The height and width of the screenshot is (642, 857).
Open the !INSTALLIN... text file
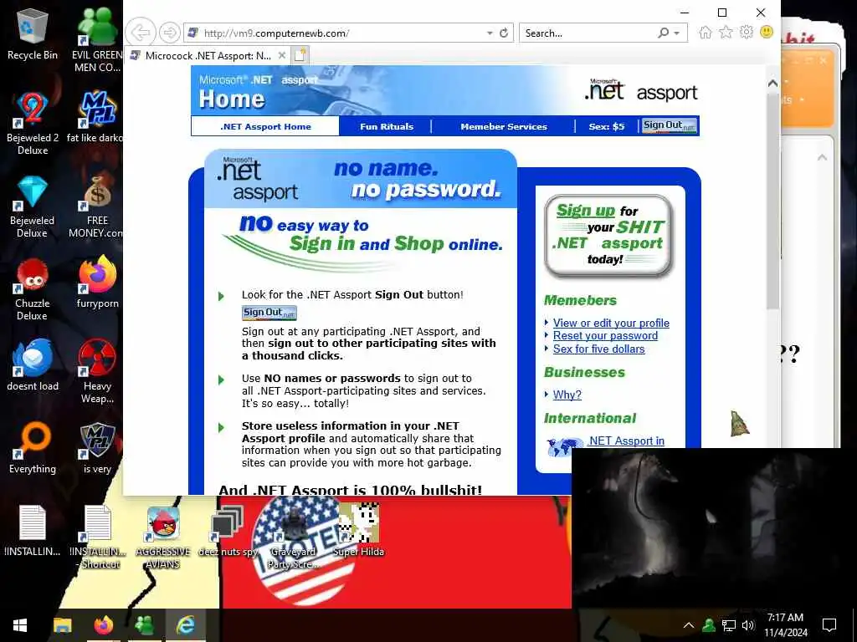point(33,529)
